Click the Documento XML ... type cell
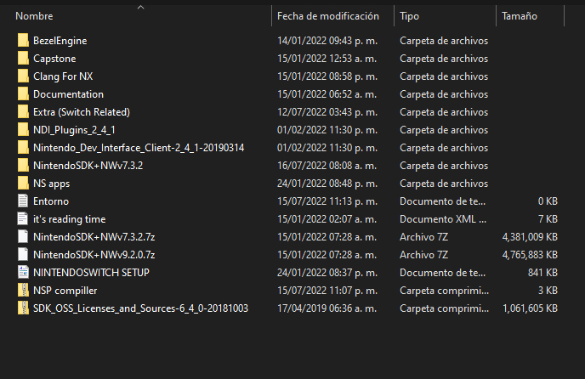 point(443,219)
